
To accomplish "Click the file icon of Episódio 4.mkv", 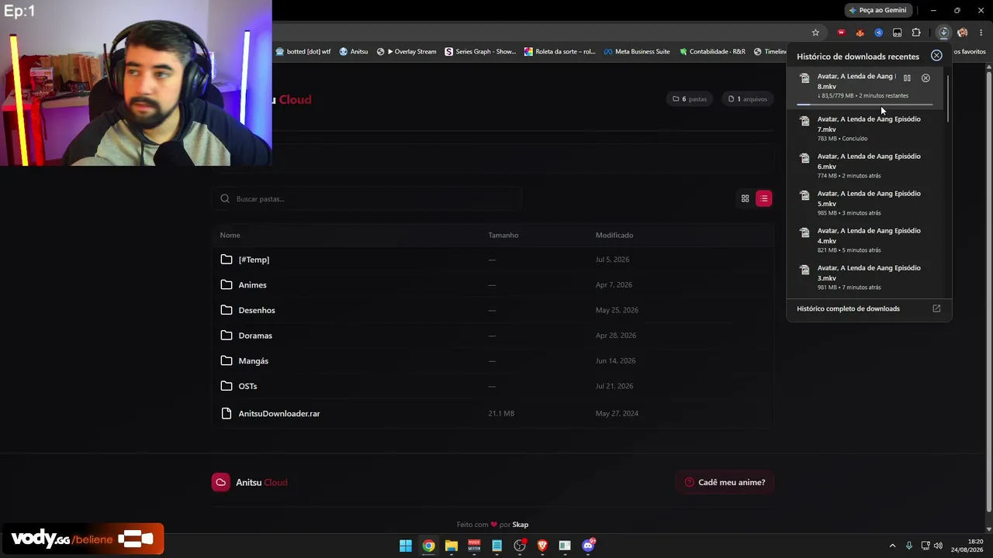I will point(804,232).
